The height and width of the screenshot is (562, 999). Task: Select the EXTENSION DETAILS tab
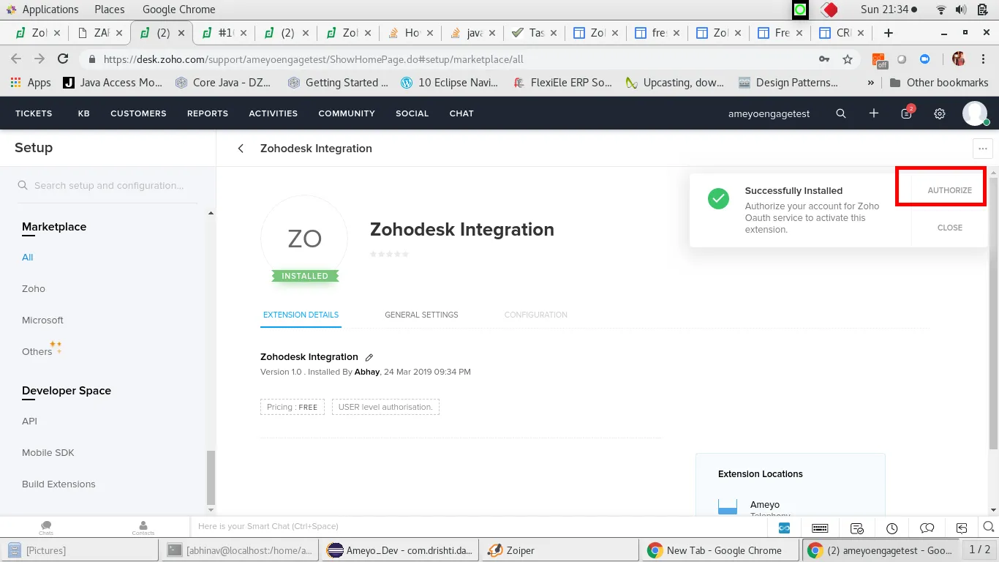click(301, 315)
